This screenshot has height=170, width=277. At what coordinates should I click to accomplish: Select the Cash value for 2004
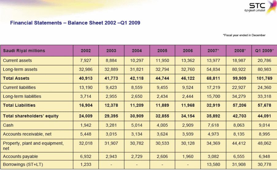137,125
